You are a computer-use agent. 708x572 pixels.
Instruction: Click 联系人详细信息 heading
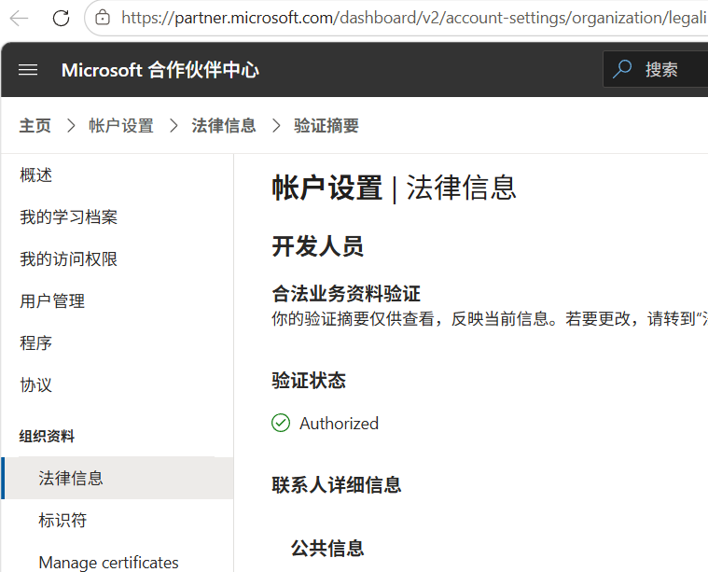337,485
